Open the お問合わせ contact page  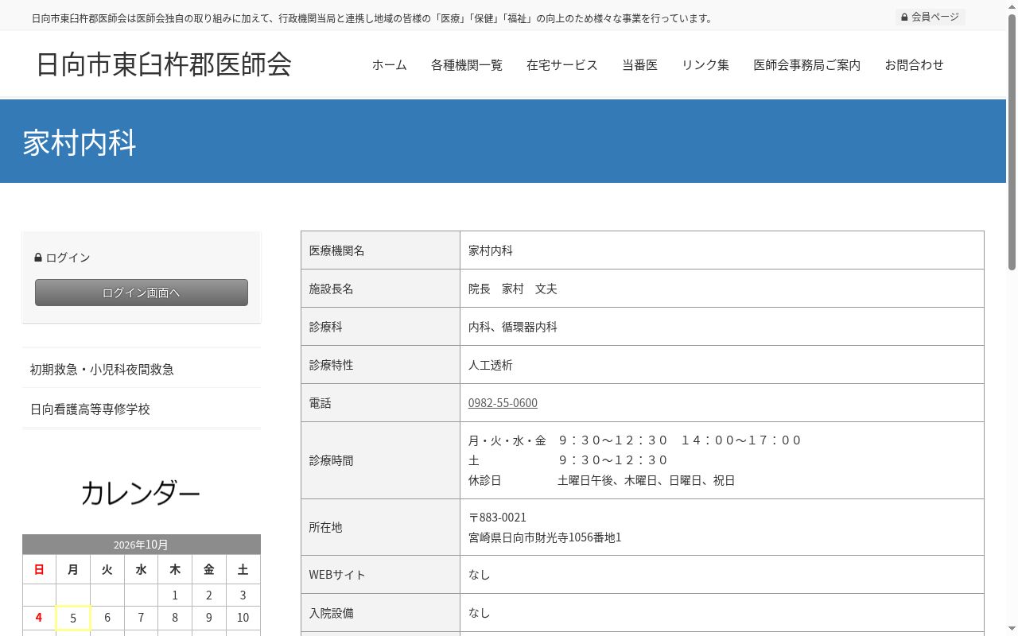[x=915, y=65]
